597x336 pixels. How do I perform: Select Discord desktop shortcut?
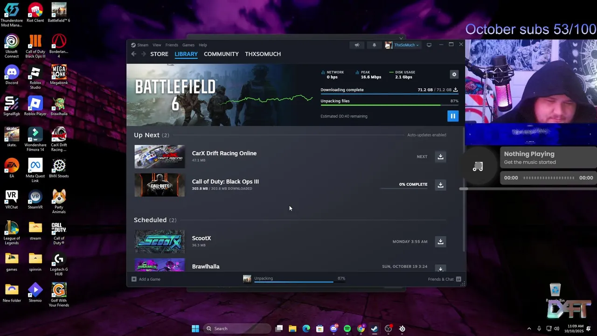(12, 76)
